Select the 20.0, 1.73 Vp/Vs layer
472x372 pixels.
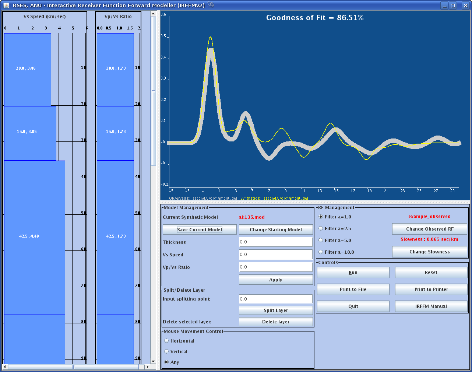(x=115, y=69)
